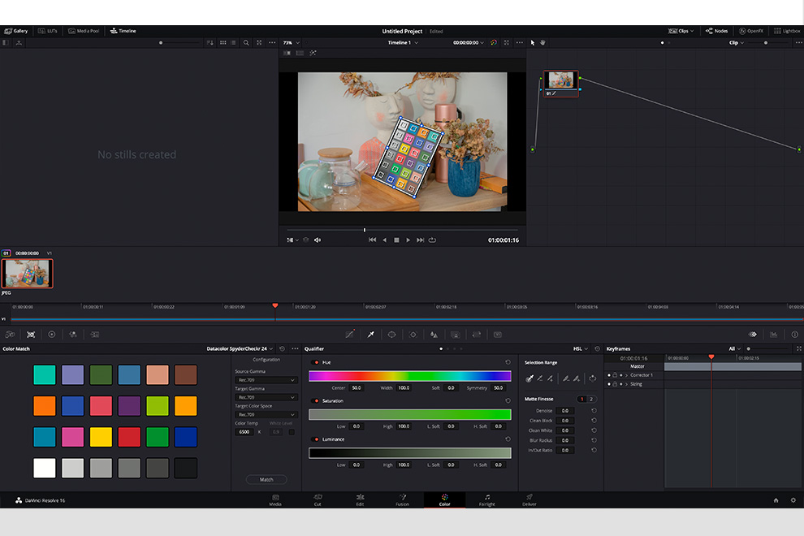Viewport: 804px width, 536px height.
Task: Select the hand pan tool in node editor
Action: (543, 42)
